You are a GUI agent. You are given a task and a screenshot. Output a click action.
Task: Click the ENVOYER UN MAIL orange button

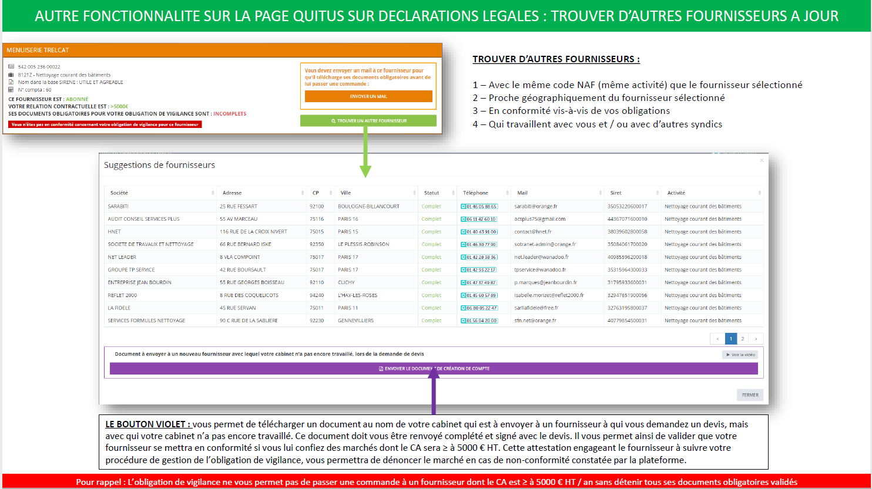point(368,96)
